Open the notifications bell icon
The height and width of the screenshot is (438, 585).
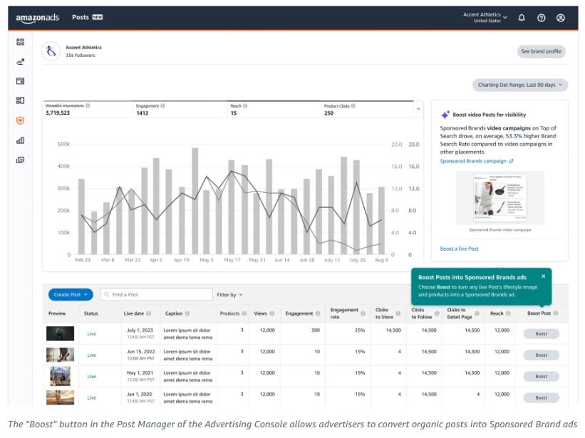[522, 17]
